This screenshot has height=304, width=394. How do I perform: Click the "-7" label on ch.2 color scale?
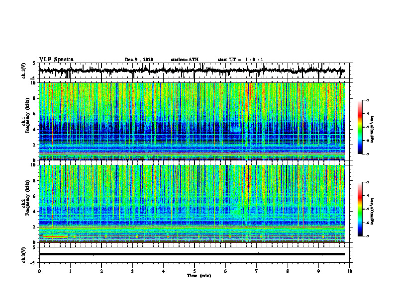pos(367,236)
